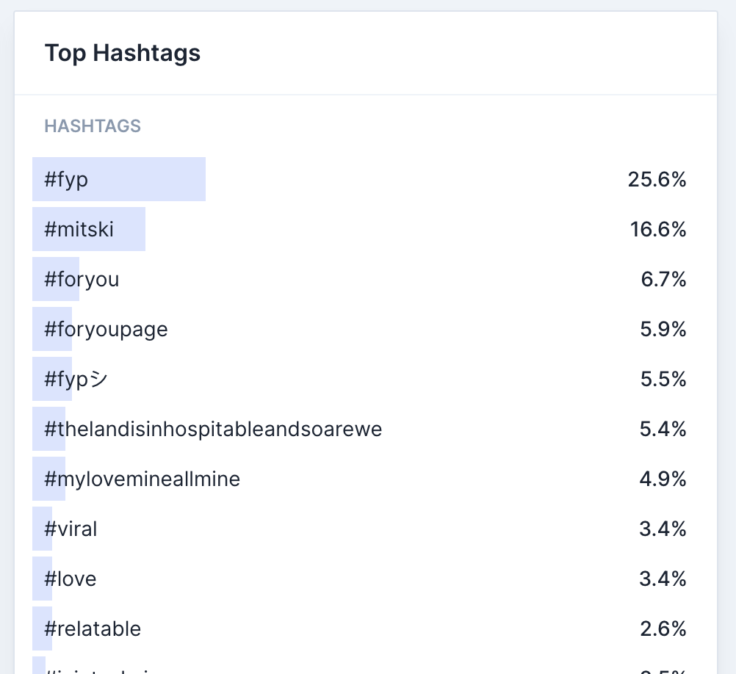The width and height of the screenshot is (736, 674).
Task: Click the 16.6% value for #mitski
Action: pos(658,229)
